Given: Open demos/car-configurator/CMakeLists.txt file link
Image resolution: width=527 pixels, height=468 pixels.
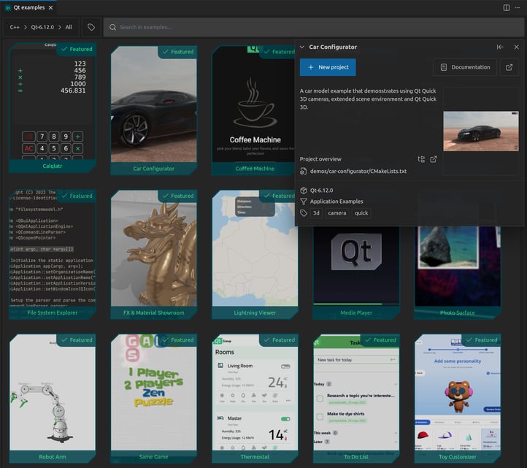Looking at the screenshot, I should point(358,171).
